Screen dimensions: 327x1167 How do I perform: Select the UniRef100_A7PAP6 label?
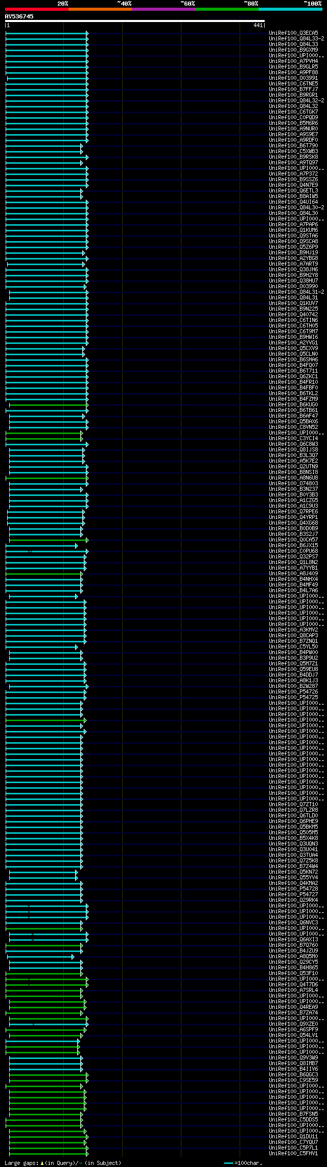(x=293, y=224)
